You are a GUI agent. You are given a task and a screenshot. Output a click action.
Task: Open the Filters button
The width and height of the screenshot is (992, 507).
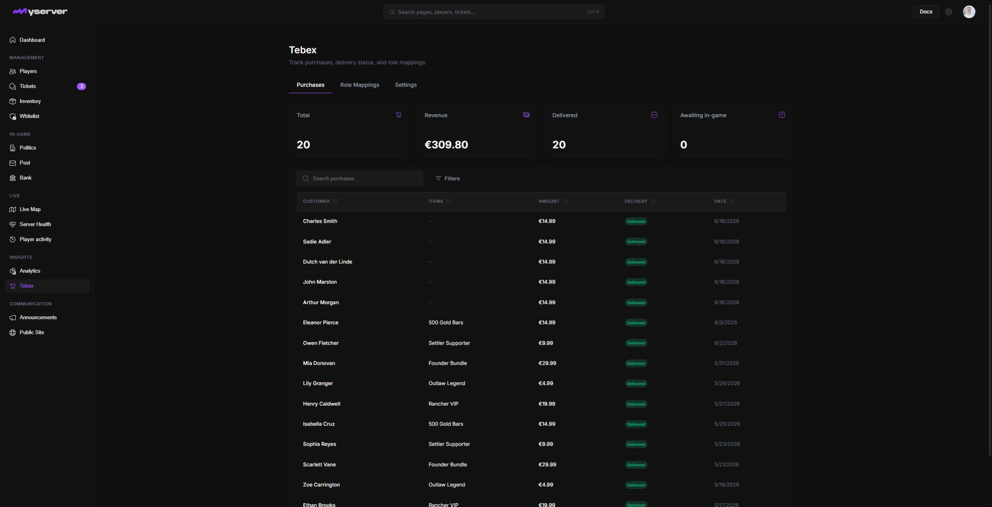click(447, 178)
